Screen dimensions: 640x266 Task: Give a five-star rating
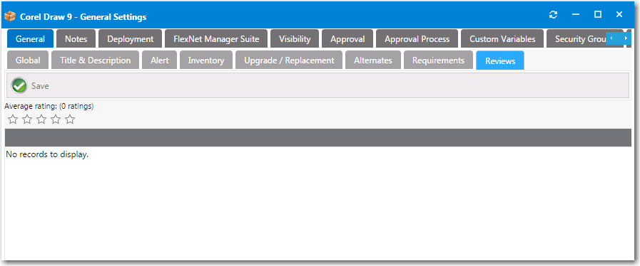(x=70, y=119)
